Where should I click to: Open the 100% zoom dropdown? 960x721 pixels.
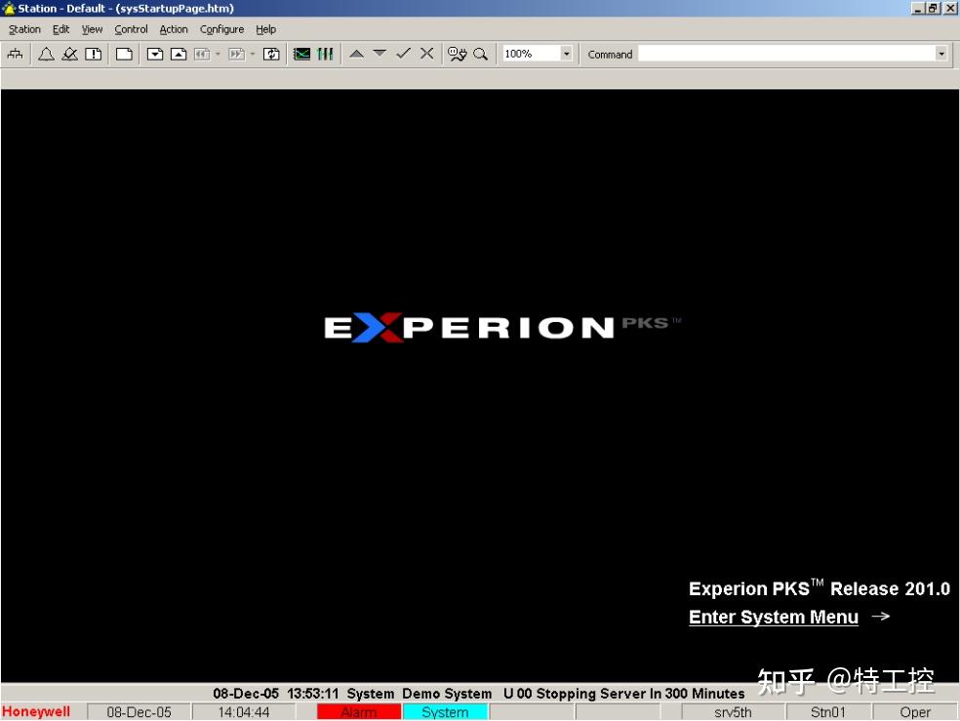[x=566, y=54]
